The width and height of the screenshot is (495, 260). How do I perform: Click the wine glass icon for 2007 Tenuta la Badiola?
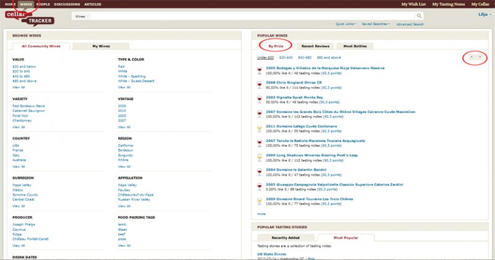point(259,143)
